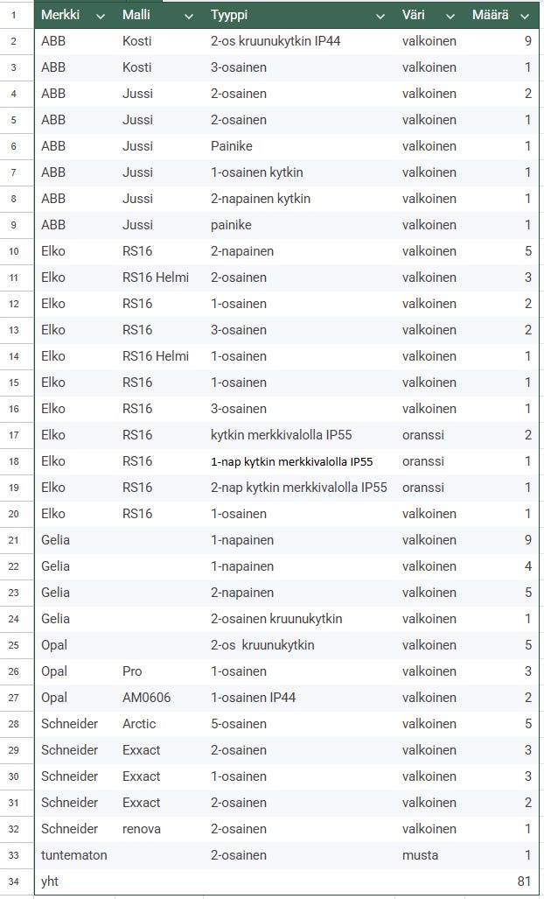Open the Väri column filter dropdown
This screenshot has height=899, width=544.
tap(450, 16)
